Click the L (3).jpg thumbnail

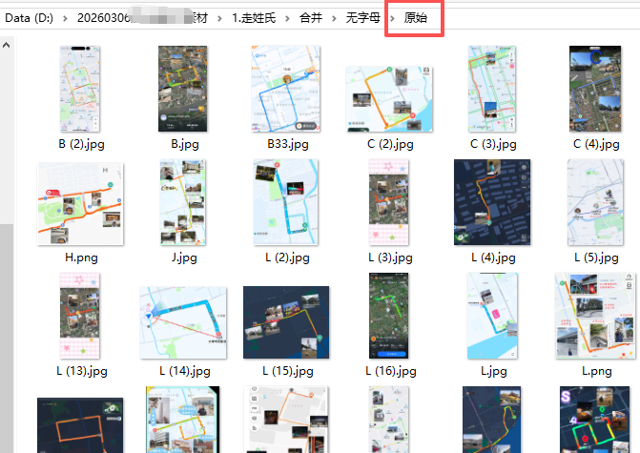388,202
